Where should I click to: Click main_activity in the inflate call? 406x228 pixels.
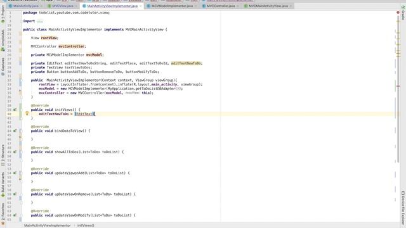164,84
